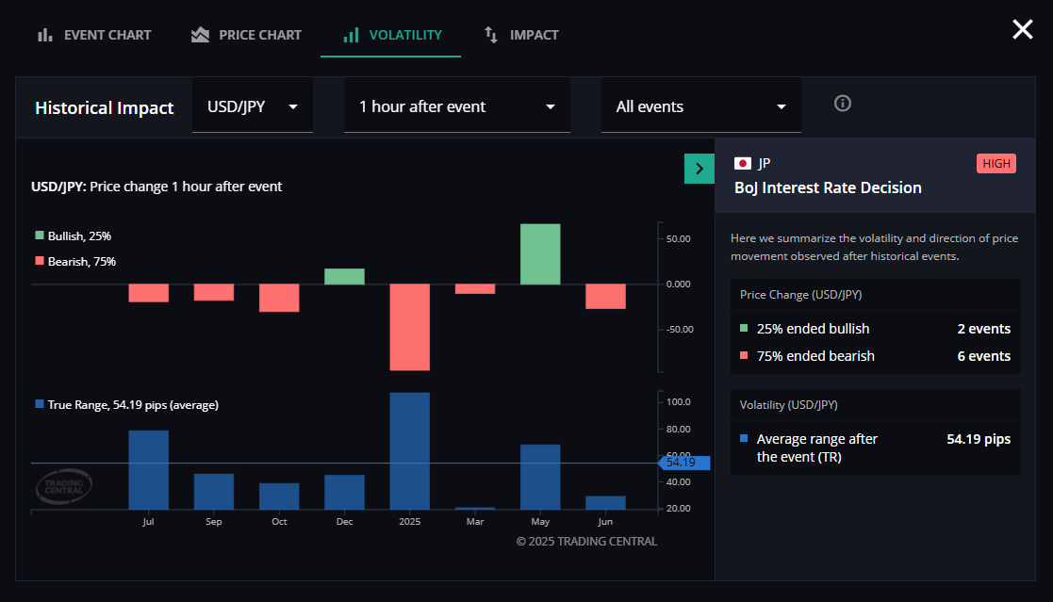Click the blue Oct true range bar

pos(279,496)
